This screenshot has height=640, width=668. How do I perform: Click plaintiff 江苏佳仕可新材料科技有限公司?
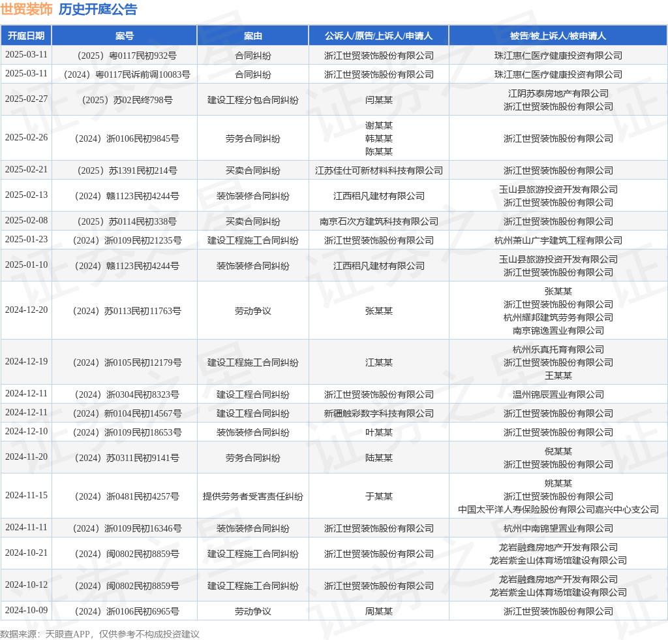[379, 170]
